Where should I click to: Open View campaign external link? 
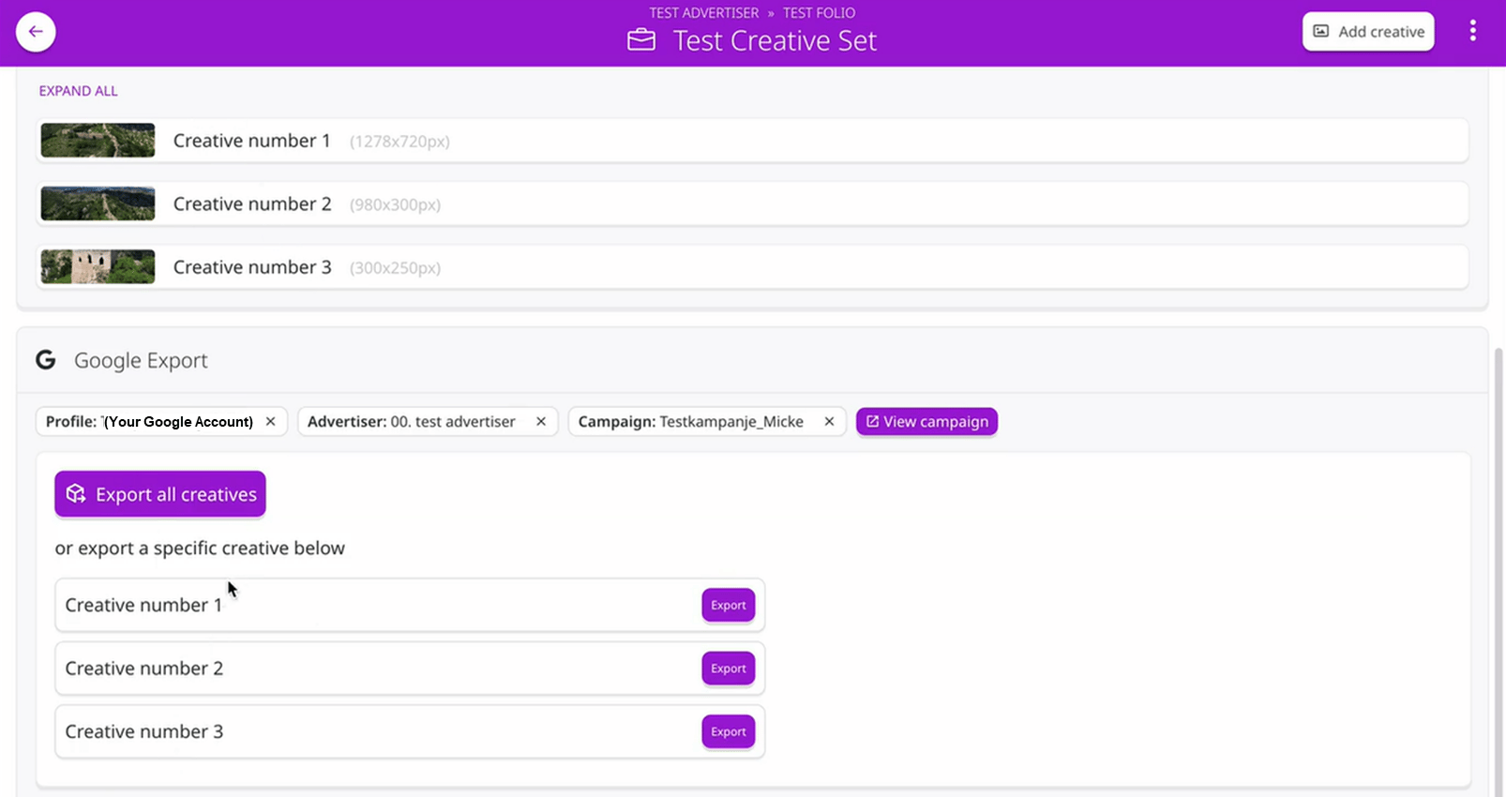(926, 422)
